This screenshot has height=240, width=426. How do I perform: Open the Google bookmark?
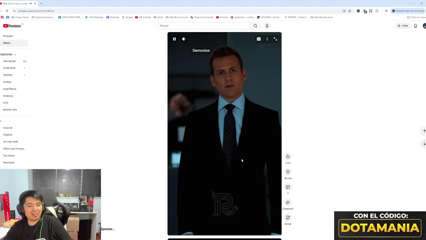point(127,17)
